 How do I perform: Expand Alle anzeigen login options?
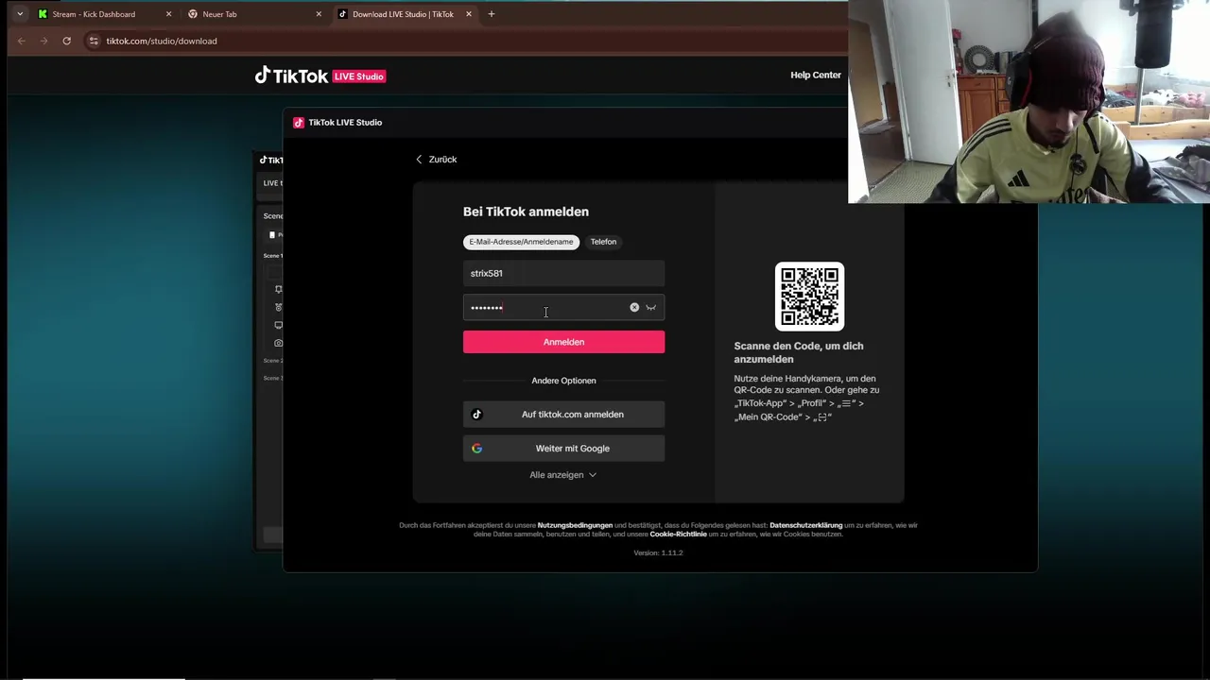(x=563, y=475)
